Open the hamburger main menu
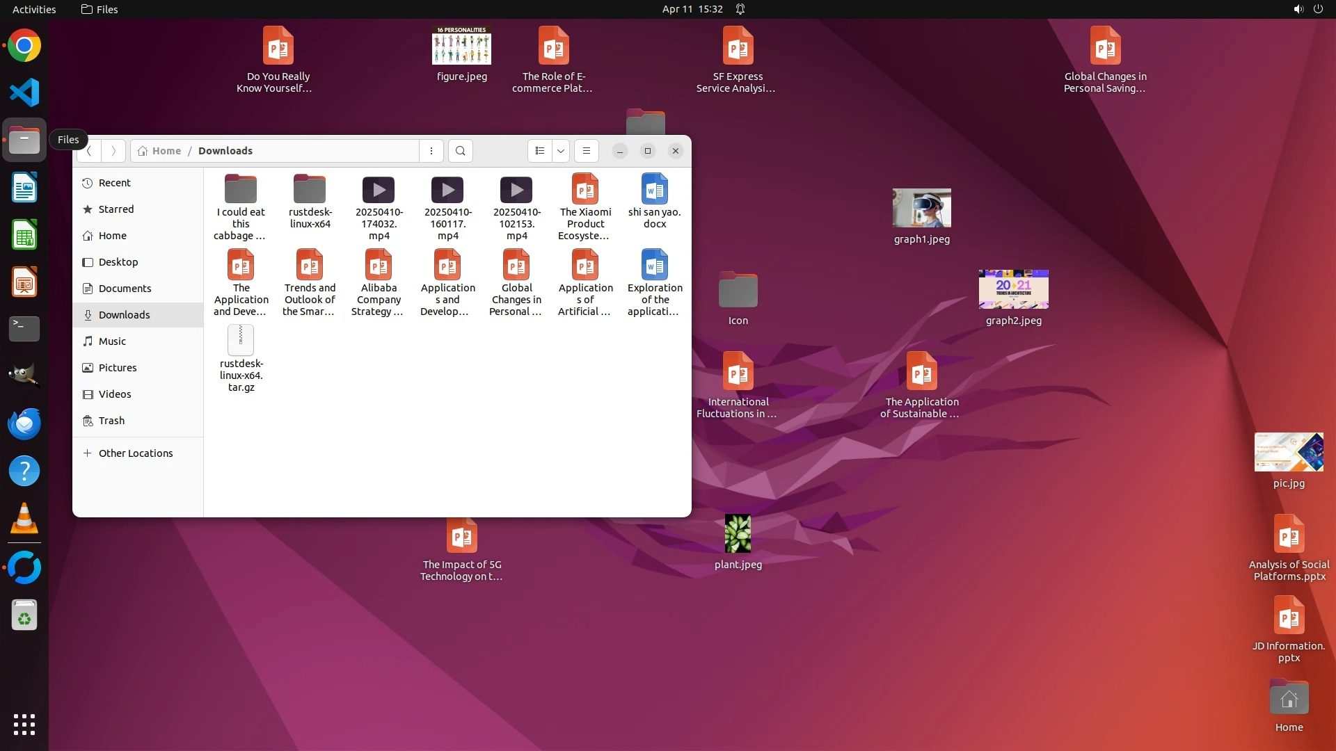This screenshot has height=751, width=1336. coord(586,151)
